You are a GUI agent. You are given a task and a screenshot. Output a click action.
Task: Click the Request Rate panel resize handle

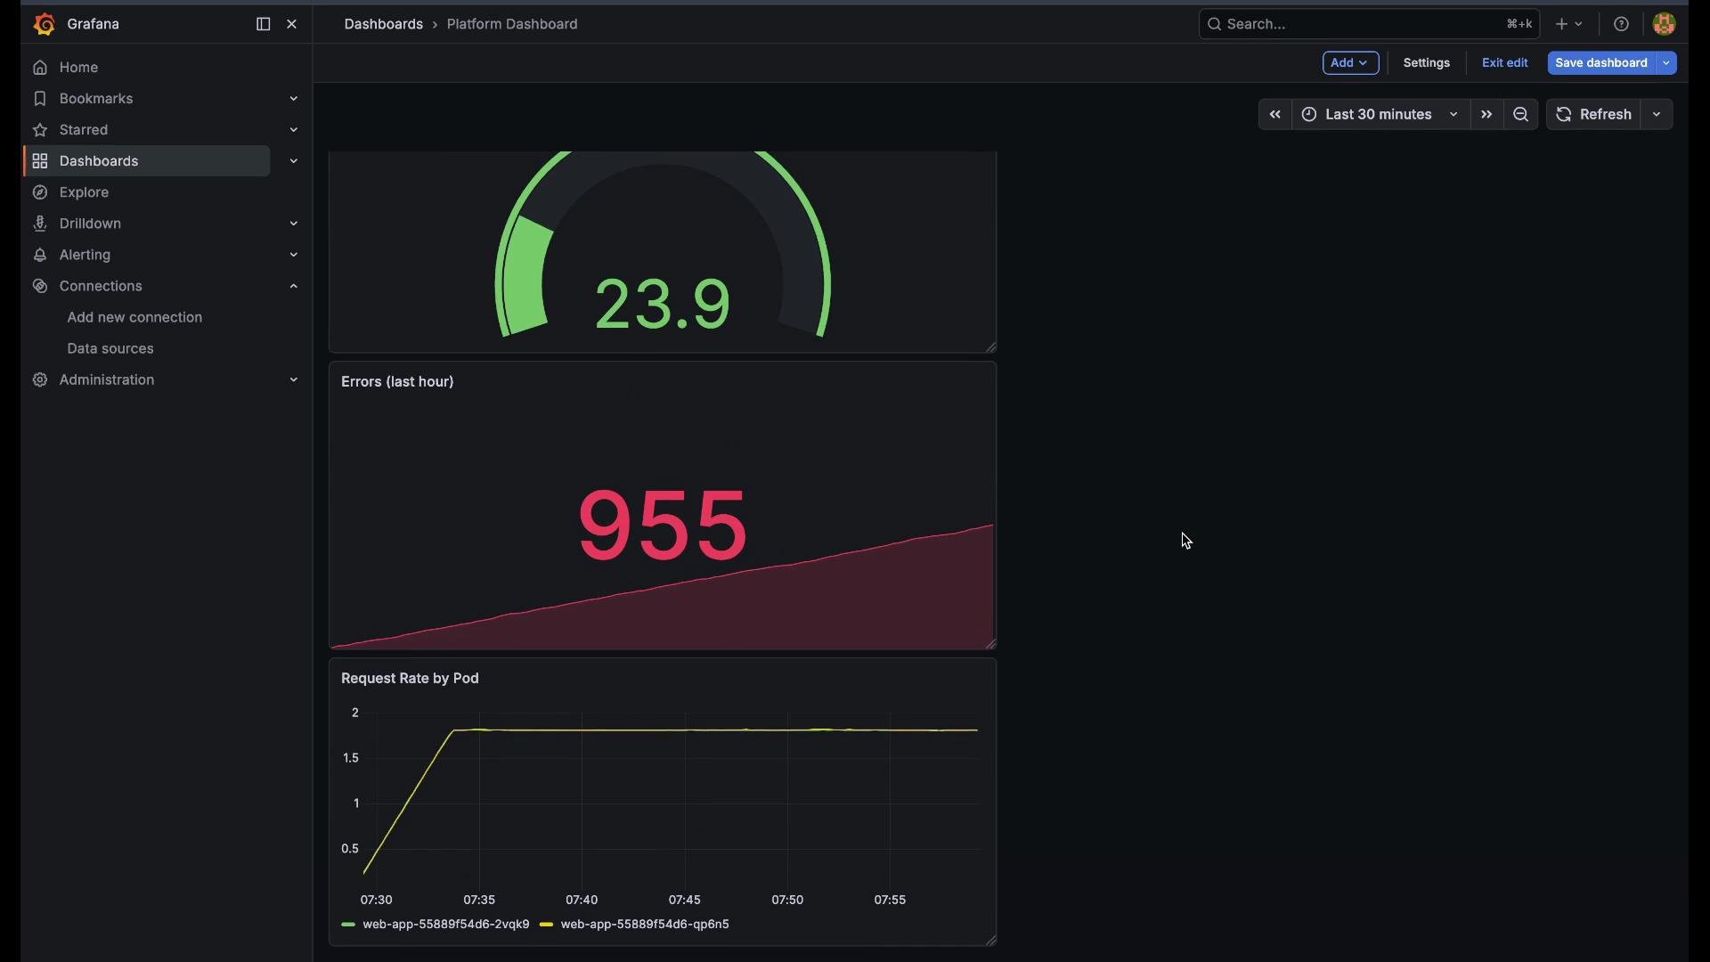pyautogui.click(x=990, y=940)
